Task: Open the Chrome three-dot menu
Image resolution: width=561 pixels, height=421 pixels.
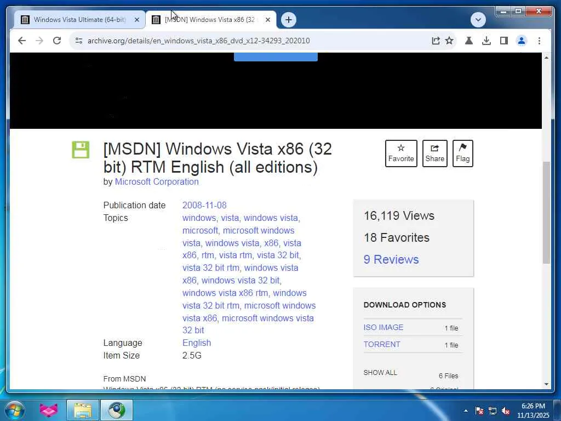Action: [539, 41]
